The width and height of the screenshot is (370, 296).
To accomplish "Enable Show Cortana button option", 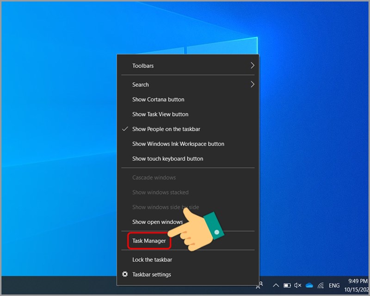I will pyautogui.click(x=158, y=99).
